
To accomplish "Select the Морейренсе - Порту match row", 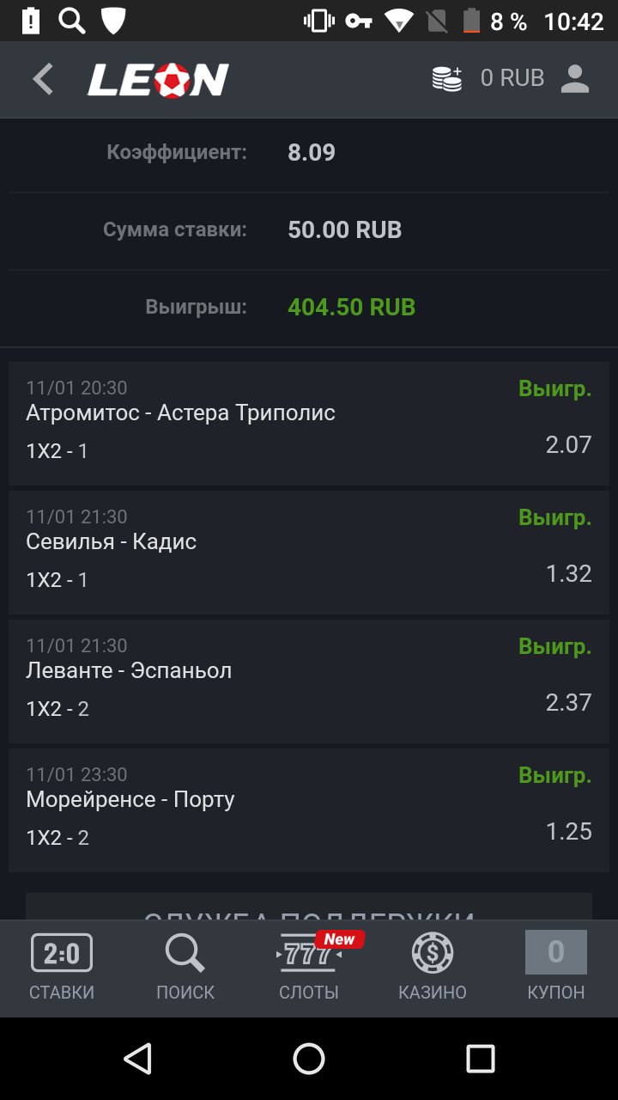I will 309,810.
